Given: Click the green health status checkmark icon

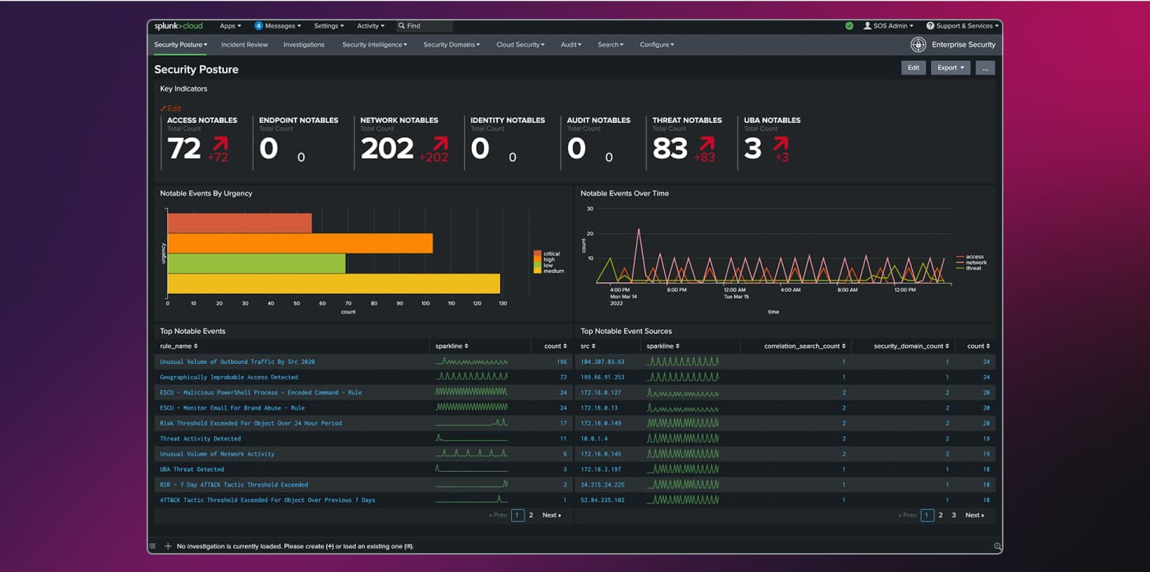Looking at the screenshot, I should (849, 25).
